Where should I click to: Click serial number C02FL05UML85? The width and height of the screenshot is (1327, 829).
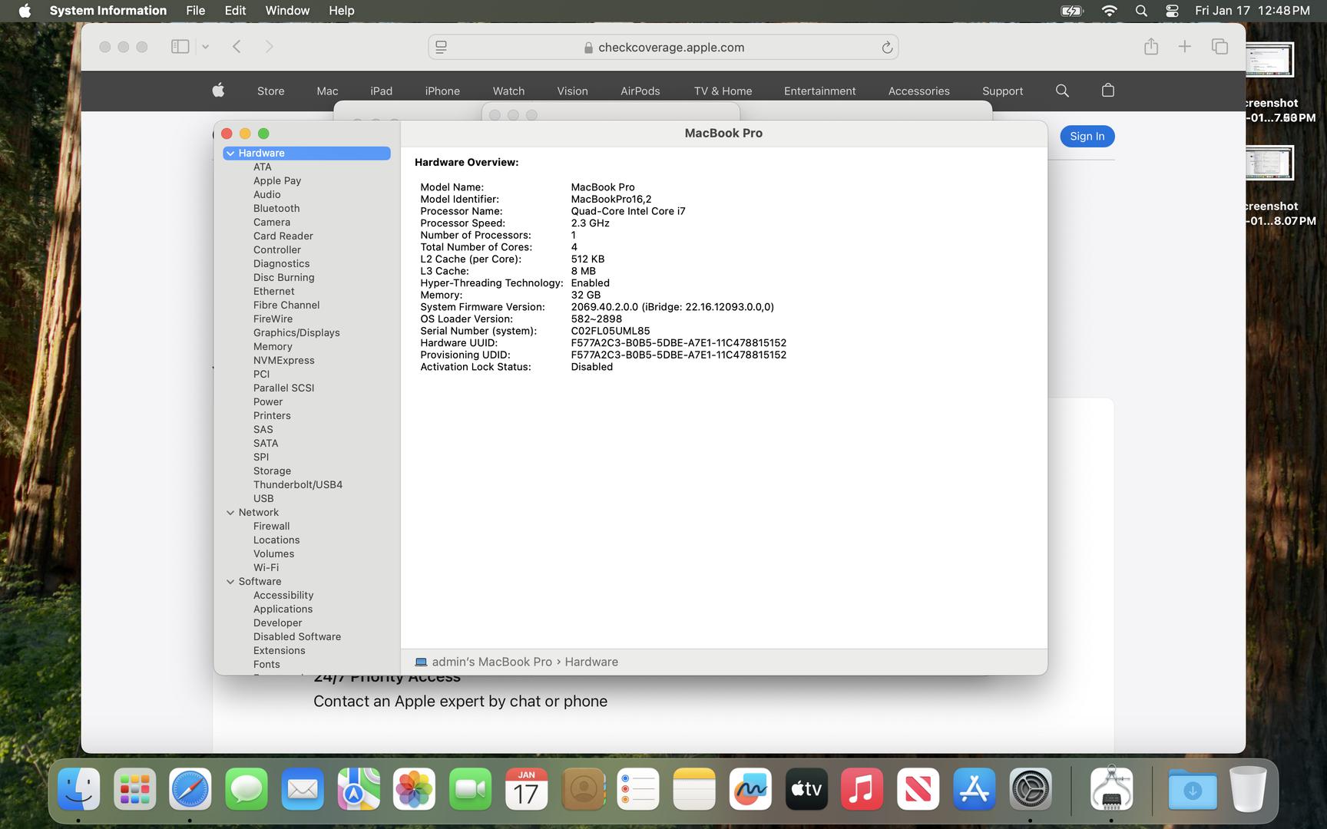(x=610, y=331)
